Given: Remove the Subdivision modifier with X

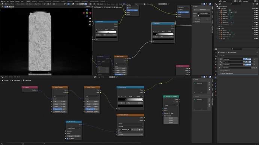Looking at the screenshot, I should coord(254,59).
